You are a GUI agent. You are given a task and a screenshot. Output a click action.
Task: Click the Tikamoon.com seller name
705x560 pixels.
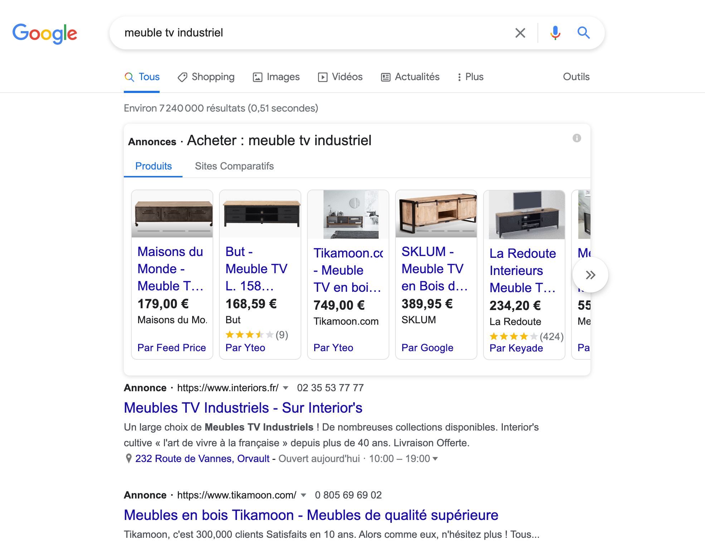click(346, 321)
